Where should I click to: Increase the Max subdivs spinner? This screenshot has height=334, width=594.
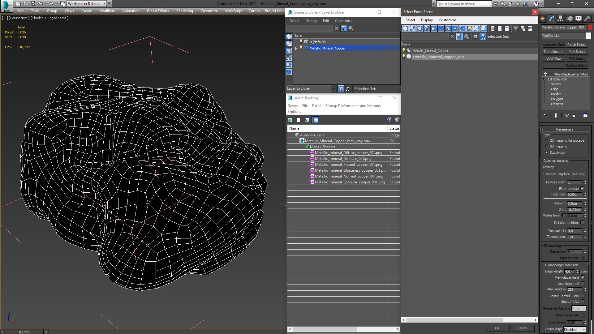585,288
